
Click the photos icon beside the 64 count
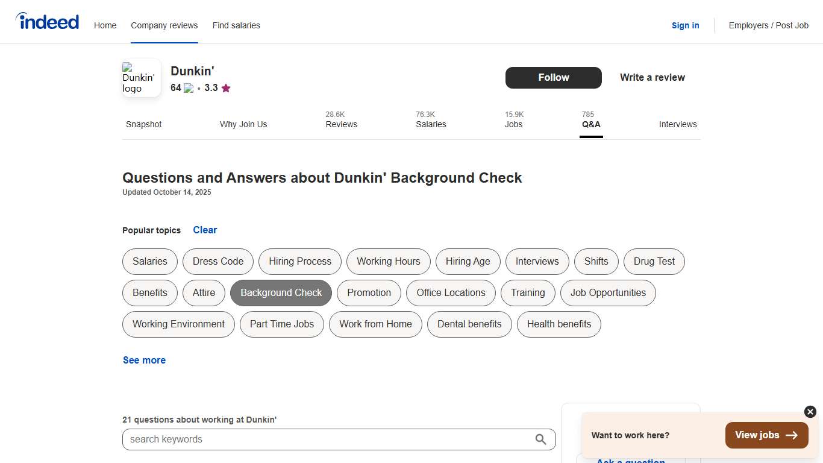pyautogui.click(x=188, y=88)
